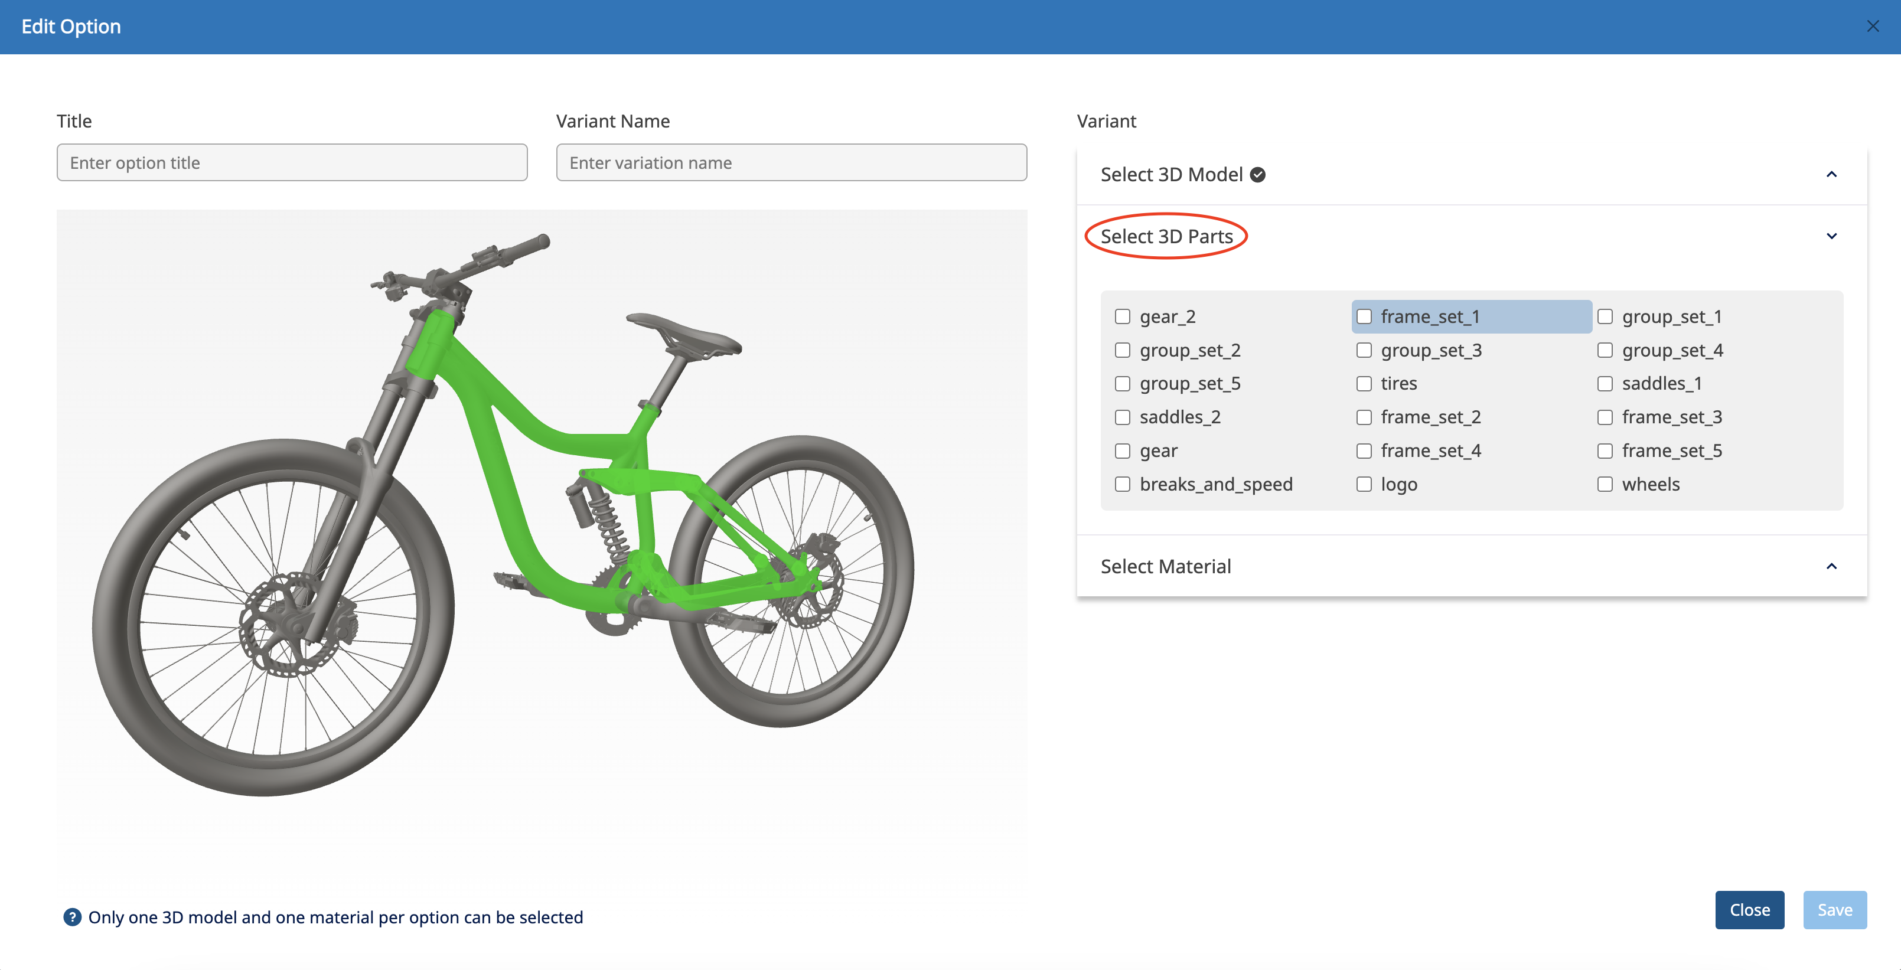The width and height of the screenshot is (1901, 970).
Task: Toggle the saddles_1 checkbox
Action: tap(1605, 384)
